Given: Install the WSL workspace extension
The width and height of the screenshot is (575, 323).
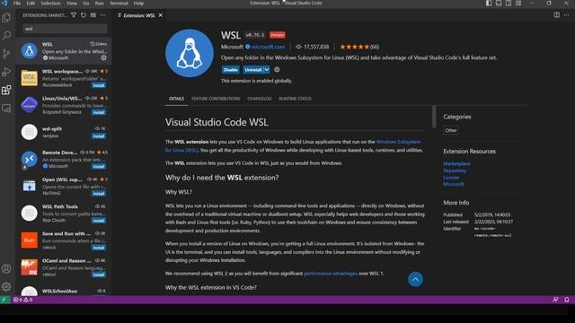Looking at the screenshot, I should click(99, 85).
